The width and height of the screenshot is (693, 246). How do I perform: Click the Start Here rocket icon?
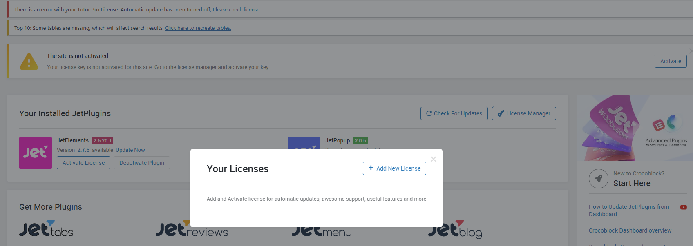599,179
